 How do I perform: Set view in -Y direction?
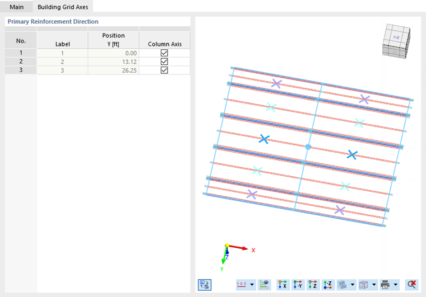tap(298, 285)
